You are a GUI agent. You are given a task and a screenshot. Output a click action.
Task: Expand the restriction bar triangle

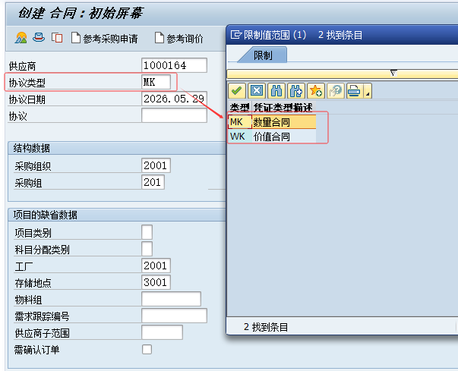pyautogui.click(x=393, y=73)
